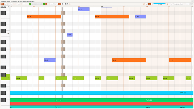Select page button 4 at top right
The width and height of the screenshot is (194, 109).
coord(192,4)
